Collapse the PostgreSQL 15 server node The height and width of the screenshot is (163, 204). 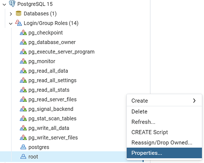5,5
